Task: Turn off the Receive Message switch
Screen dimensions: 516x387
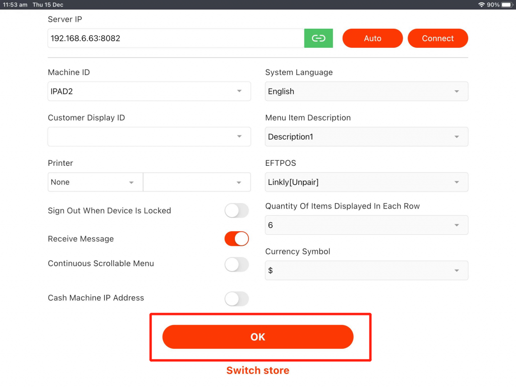Action: click(236, 239)
